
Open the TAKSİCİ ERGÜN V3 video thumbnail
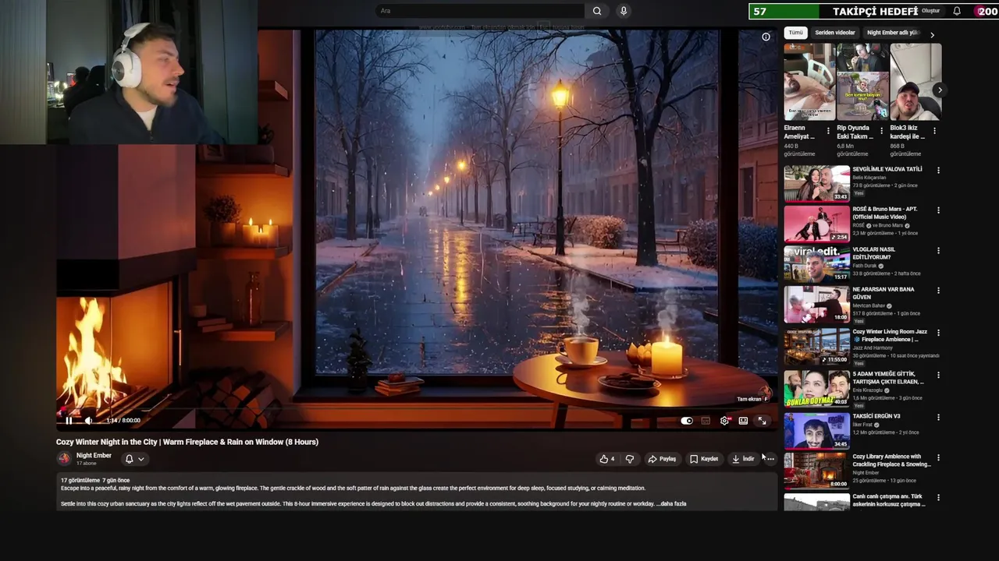817,430
